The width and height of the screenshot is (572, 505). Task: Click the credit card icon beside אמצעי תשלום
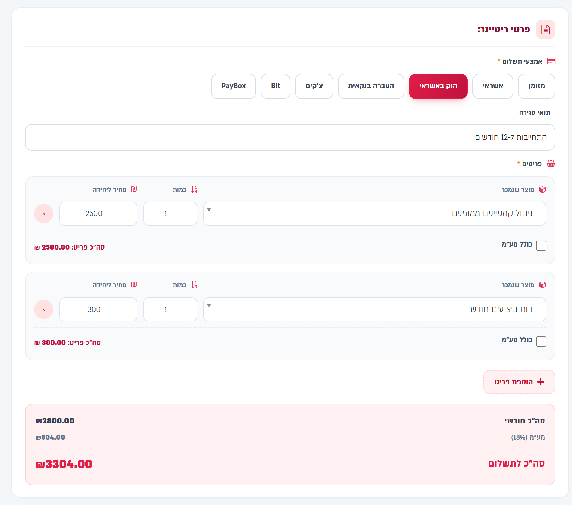pos(551,61)
